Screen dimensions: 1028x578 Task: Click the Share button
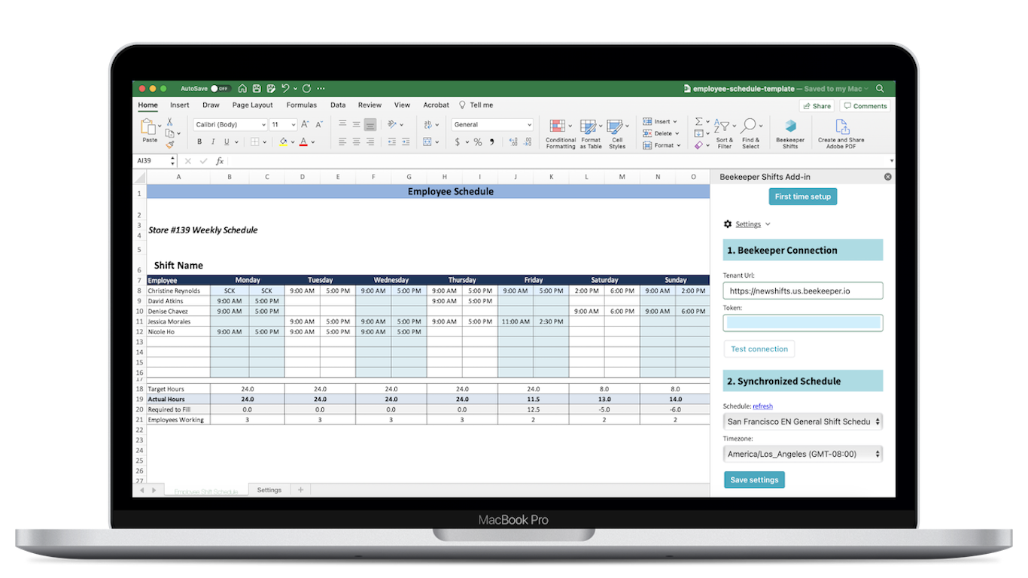point(817,106)
